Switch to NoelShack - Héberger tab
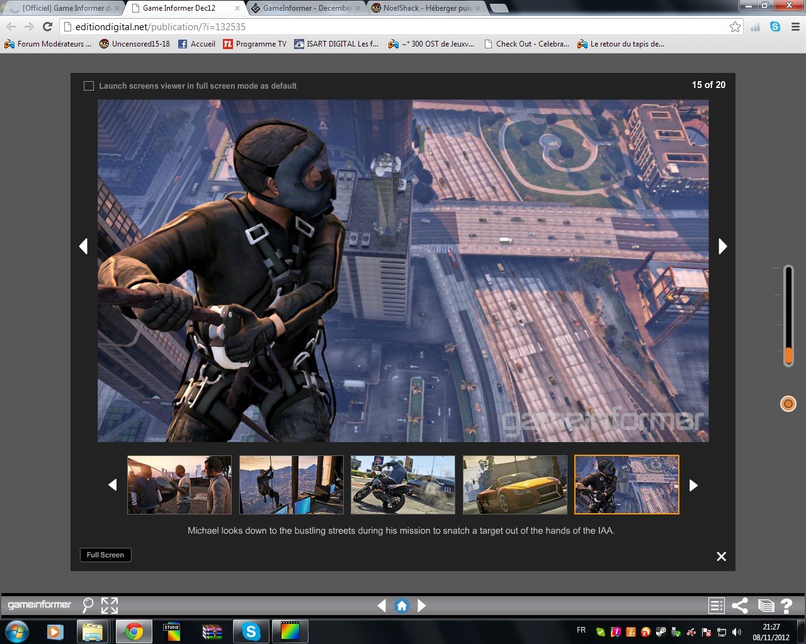 pyautogui.click(x=425, y=8)
